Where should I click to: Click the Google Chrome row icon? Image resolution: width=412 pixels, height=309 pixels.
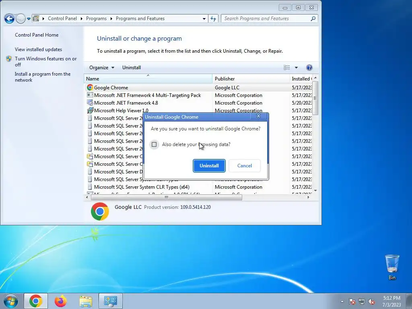[x=90, y=87]
